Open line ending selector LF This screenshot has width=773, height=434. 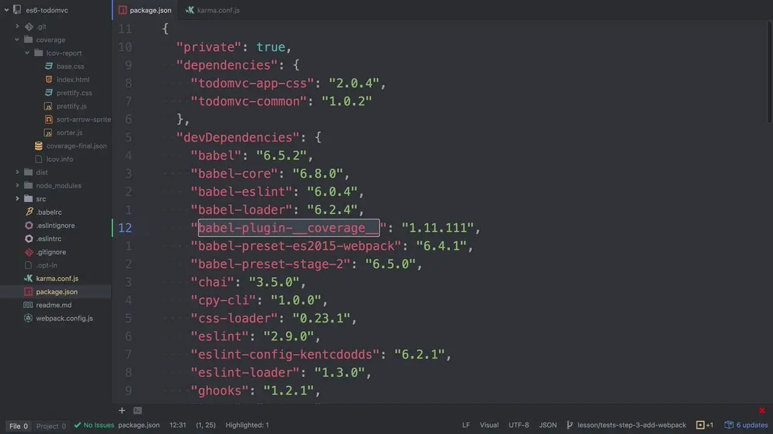466,425
